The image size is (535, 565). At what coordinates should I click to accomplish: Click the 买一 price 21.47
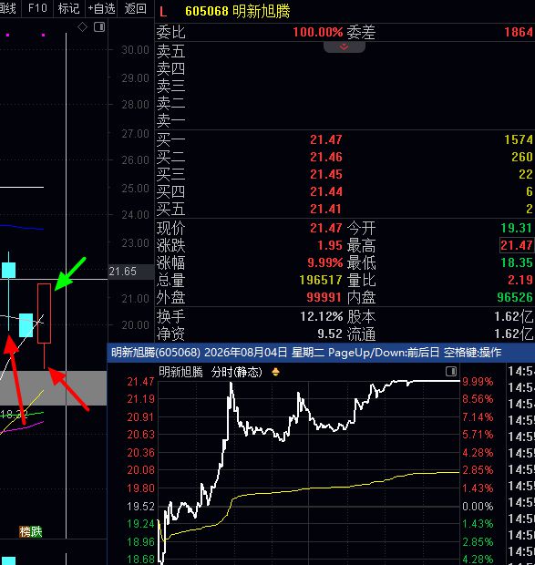[326, 139]
